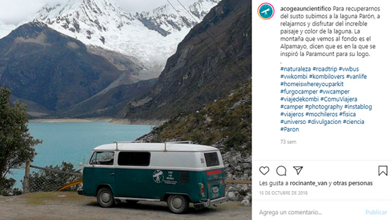
Task: Open comments with the speech bubble icon
Action: click(281, 171)
